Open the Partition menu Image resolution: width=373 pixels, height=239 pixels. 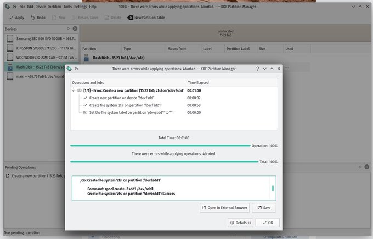[54, 7]
